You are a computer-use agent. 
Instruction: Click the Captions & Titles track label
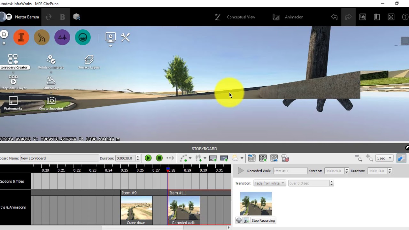12,181
